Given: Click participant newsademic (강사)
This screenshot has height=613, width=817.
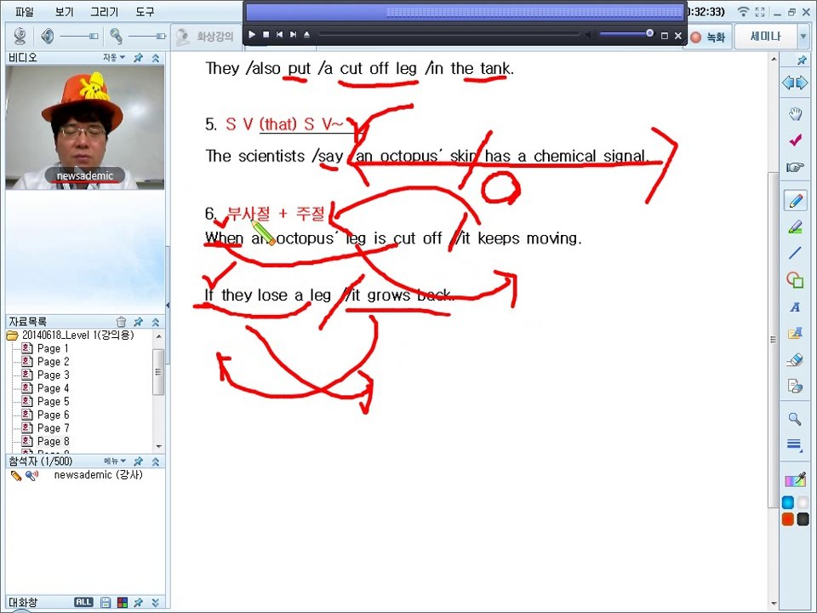Looking at the screenshot, I should coord(98,475).
